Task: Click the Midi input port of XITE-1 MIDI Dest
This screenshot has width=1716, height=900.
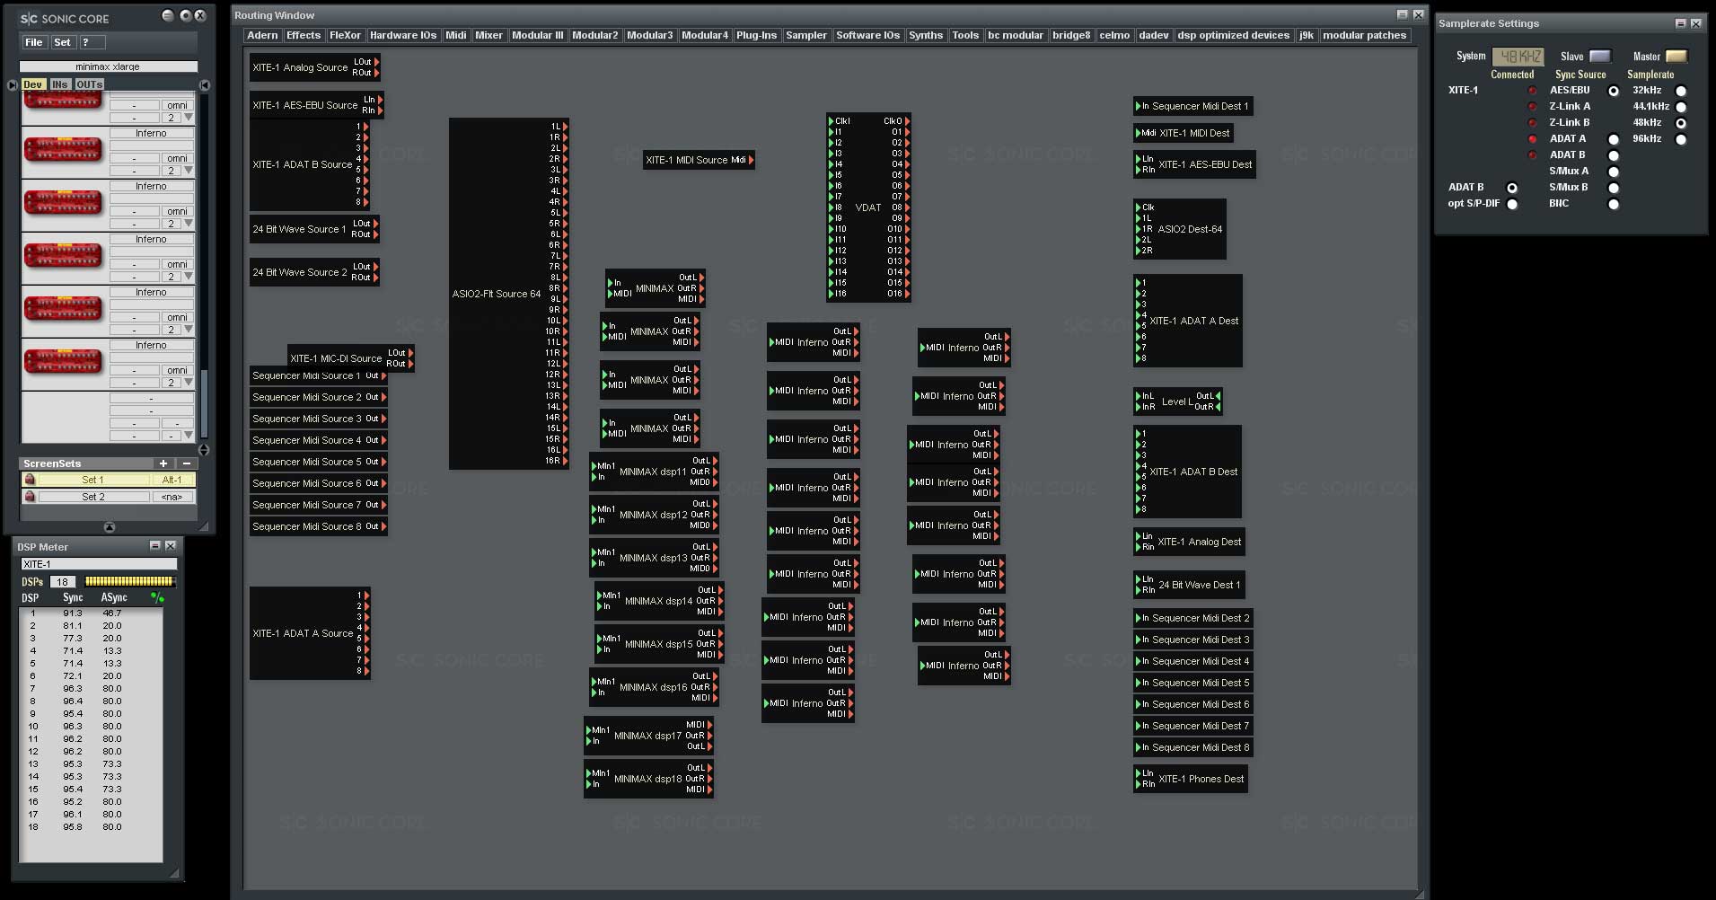Action: [1138, 133]
